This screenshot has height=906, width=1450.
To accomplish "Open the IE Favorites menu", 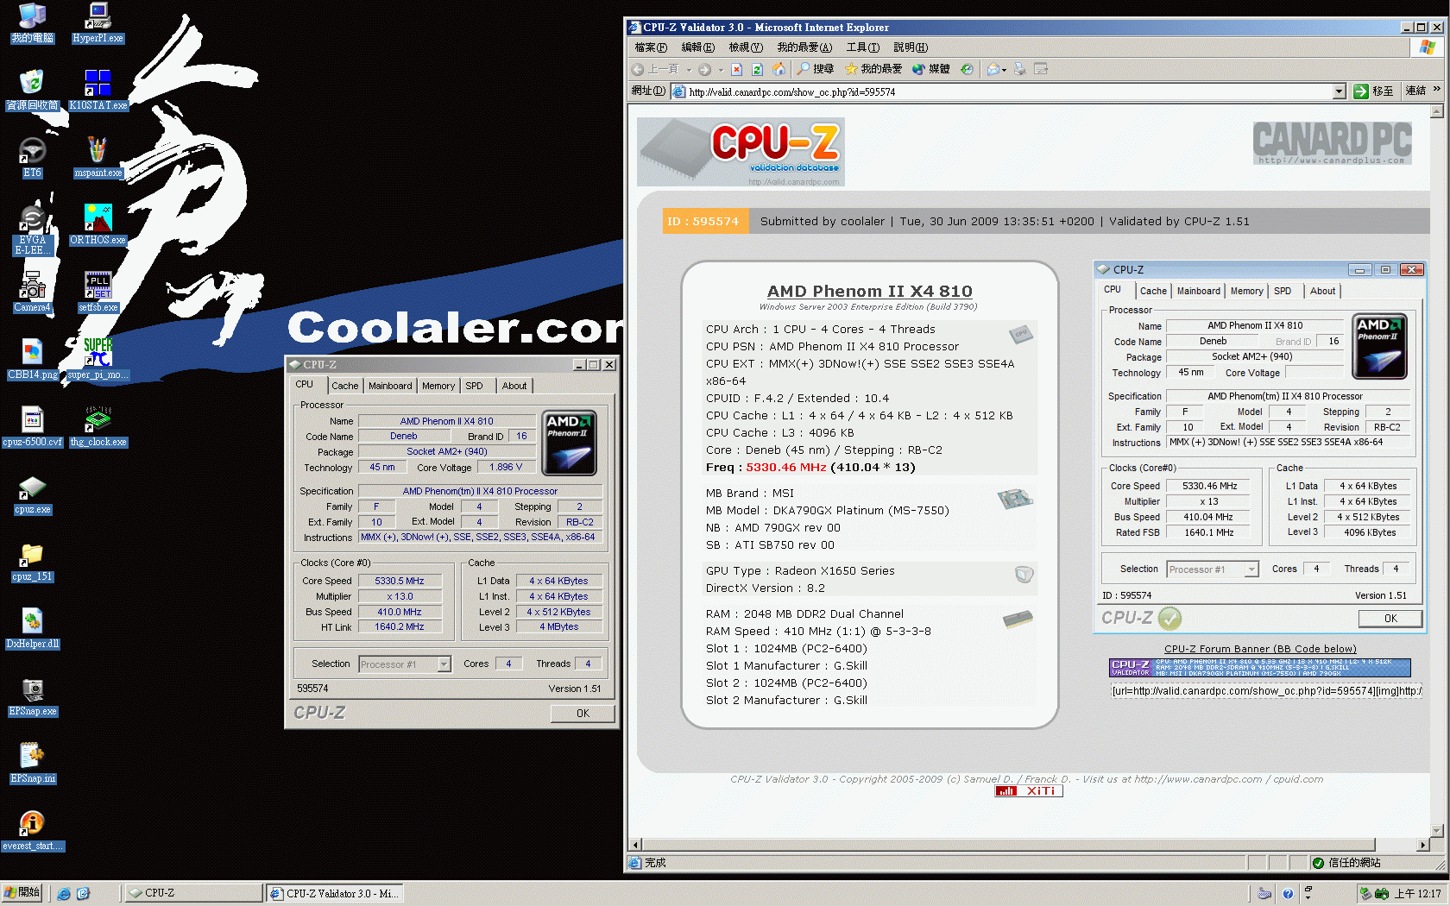I will click(x=804, y=47).
